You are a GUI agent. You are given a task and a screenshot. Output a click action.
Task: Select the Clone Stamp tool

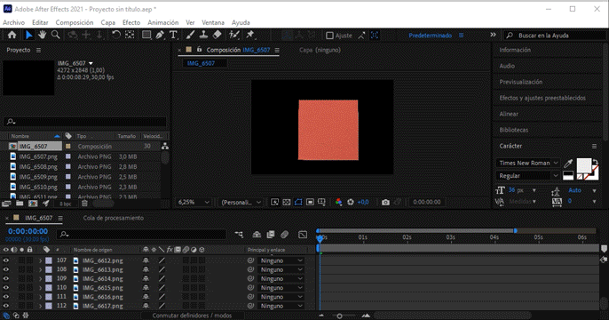tap(203, 35)
